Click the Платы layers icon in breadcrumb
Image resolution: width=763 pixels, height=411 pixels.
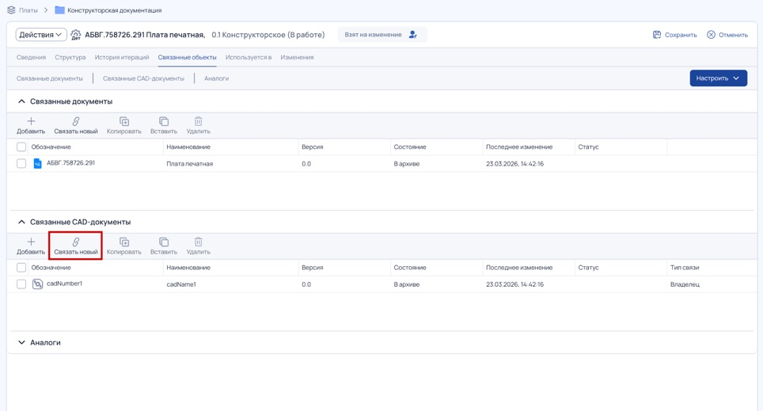[x=11, y=10]
